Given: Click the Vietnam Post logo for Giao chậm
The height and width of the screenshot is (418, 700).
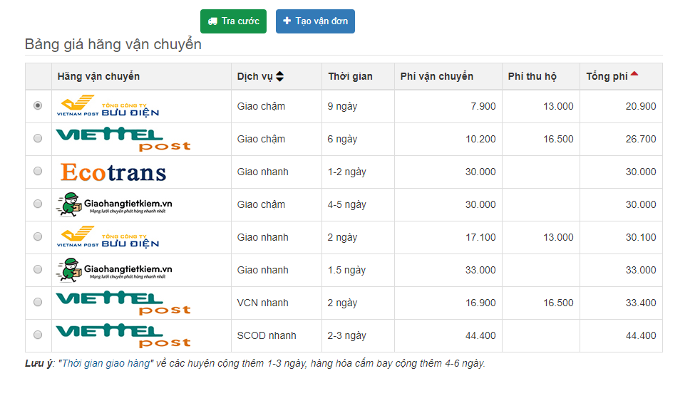Looking at the screenshot, I should click(x=108, y=106).
